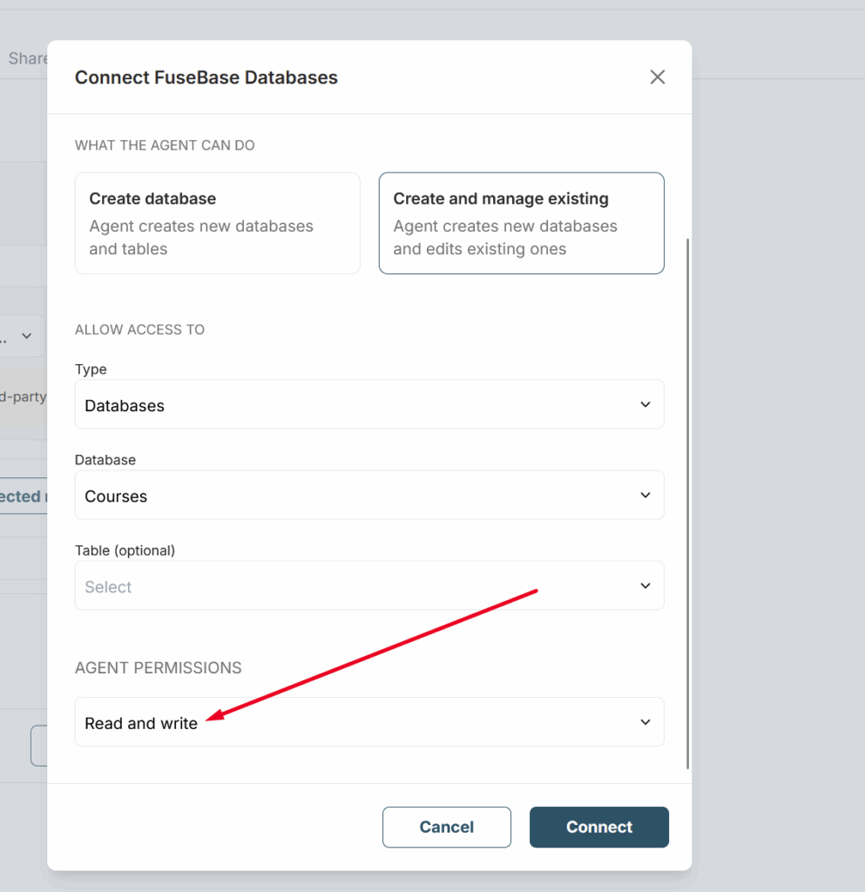Select Create and manage existing option
Screen dimensions: 865x892
521,223
